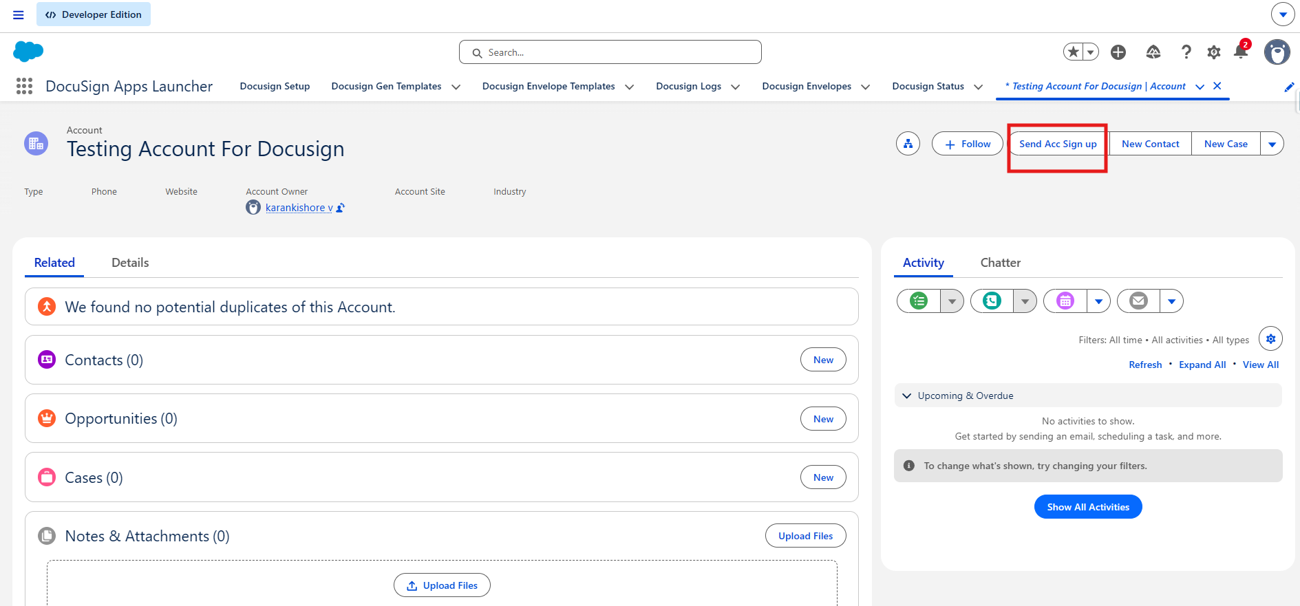This screenshot has width=1300, height=606.
Task: Switch to the Details tab
Action: [x=130, y=263]
